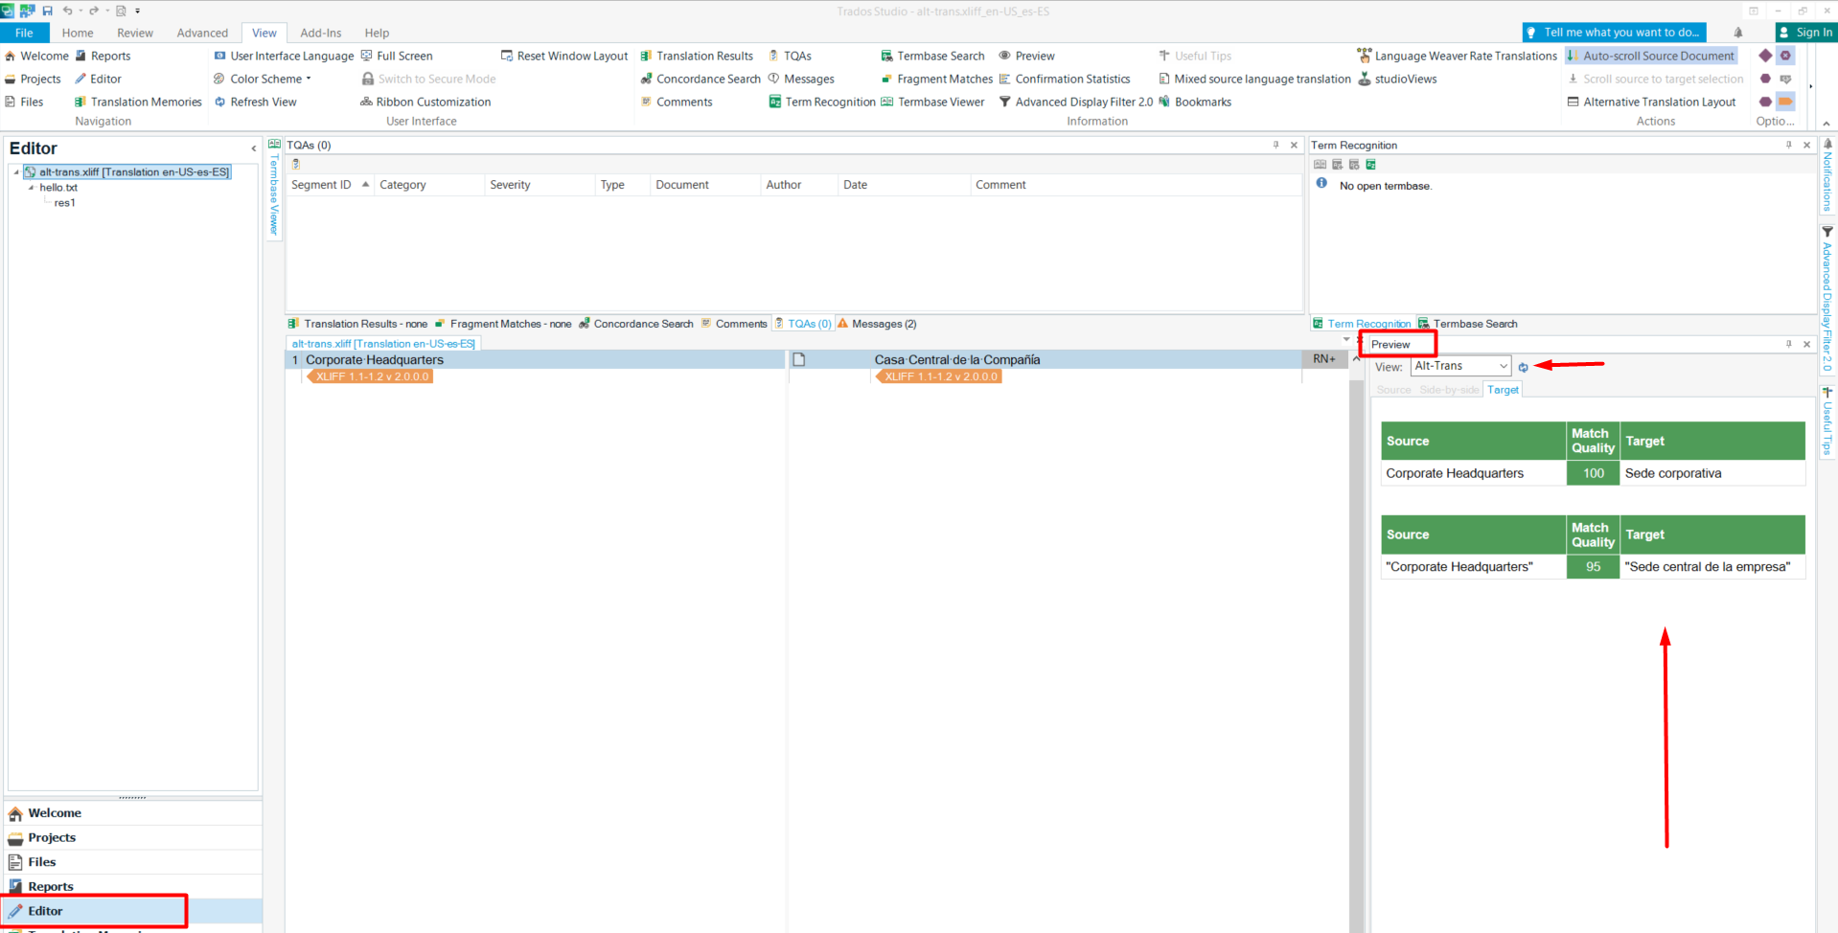Viewport: 1838px width, 933px height.
Task: Open the Alt-Trans View combo box
Action: pos(1460,366)
